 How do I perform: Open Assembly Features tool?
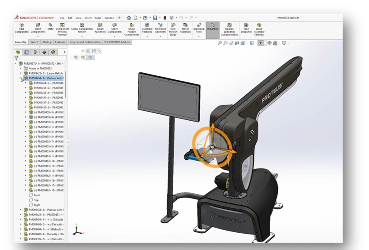tap(147, 28)
